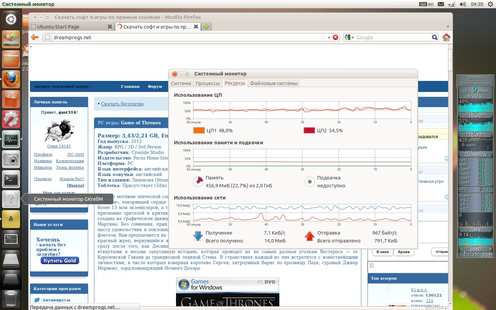Switch to the Система tab
This screenshot has width=496, height=310.
(181, 83)
